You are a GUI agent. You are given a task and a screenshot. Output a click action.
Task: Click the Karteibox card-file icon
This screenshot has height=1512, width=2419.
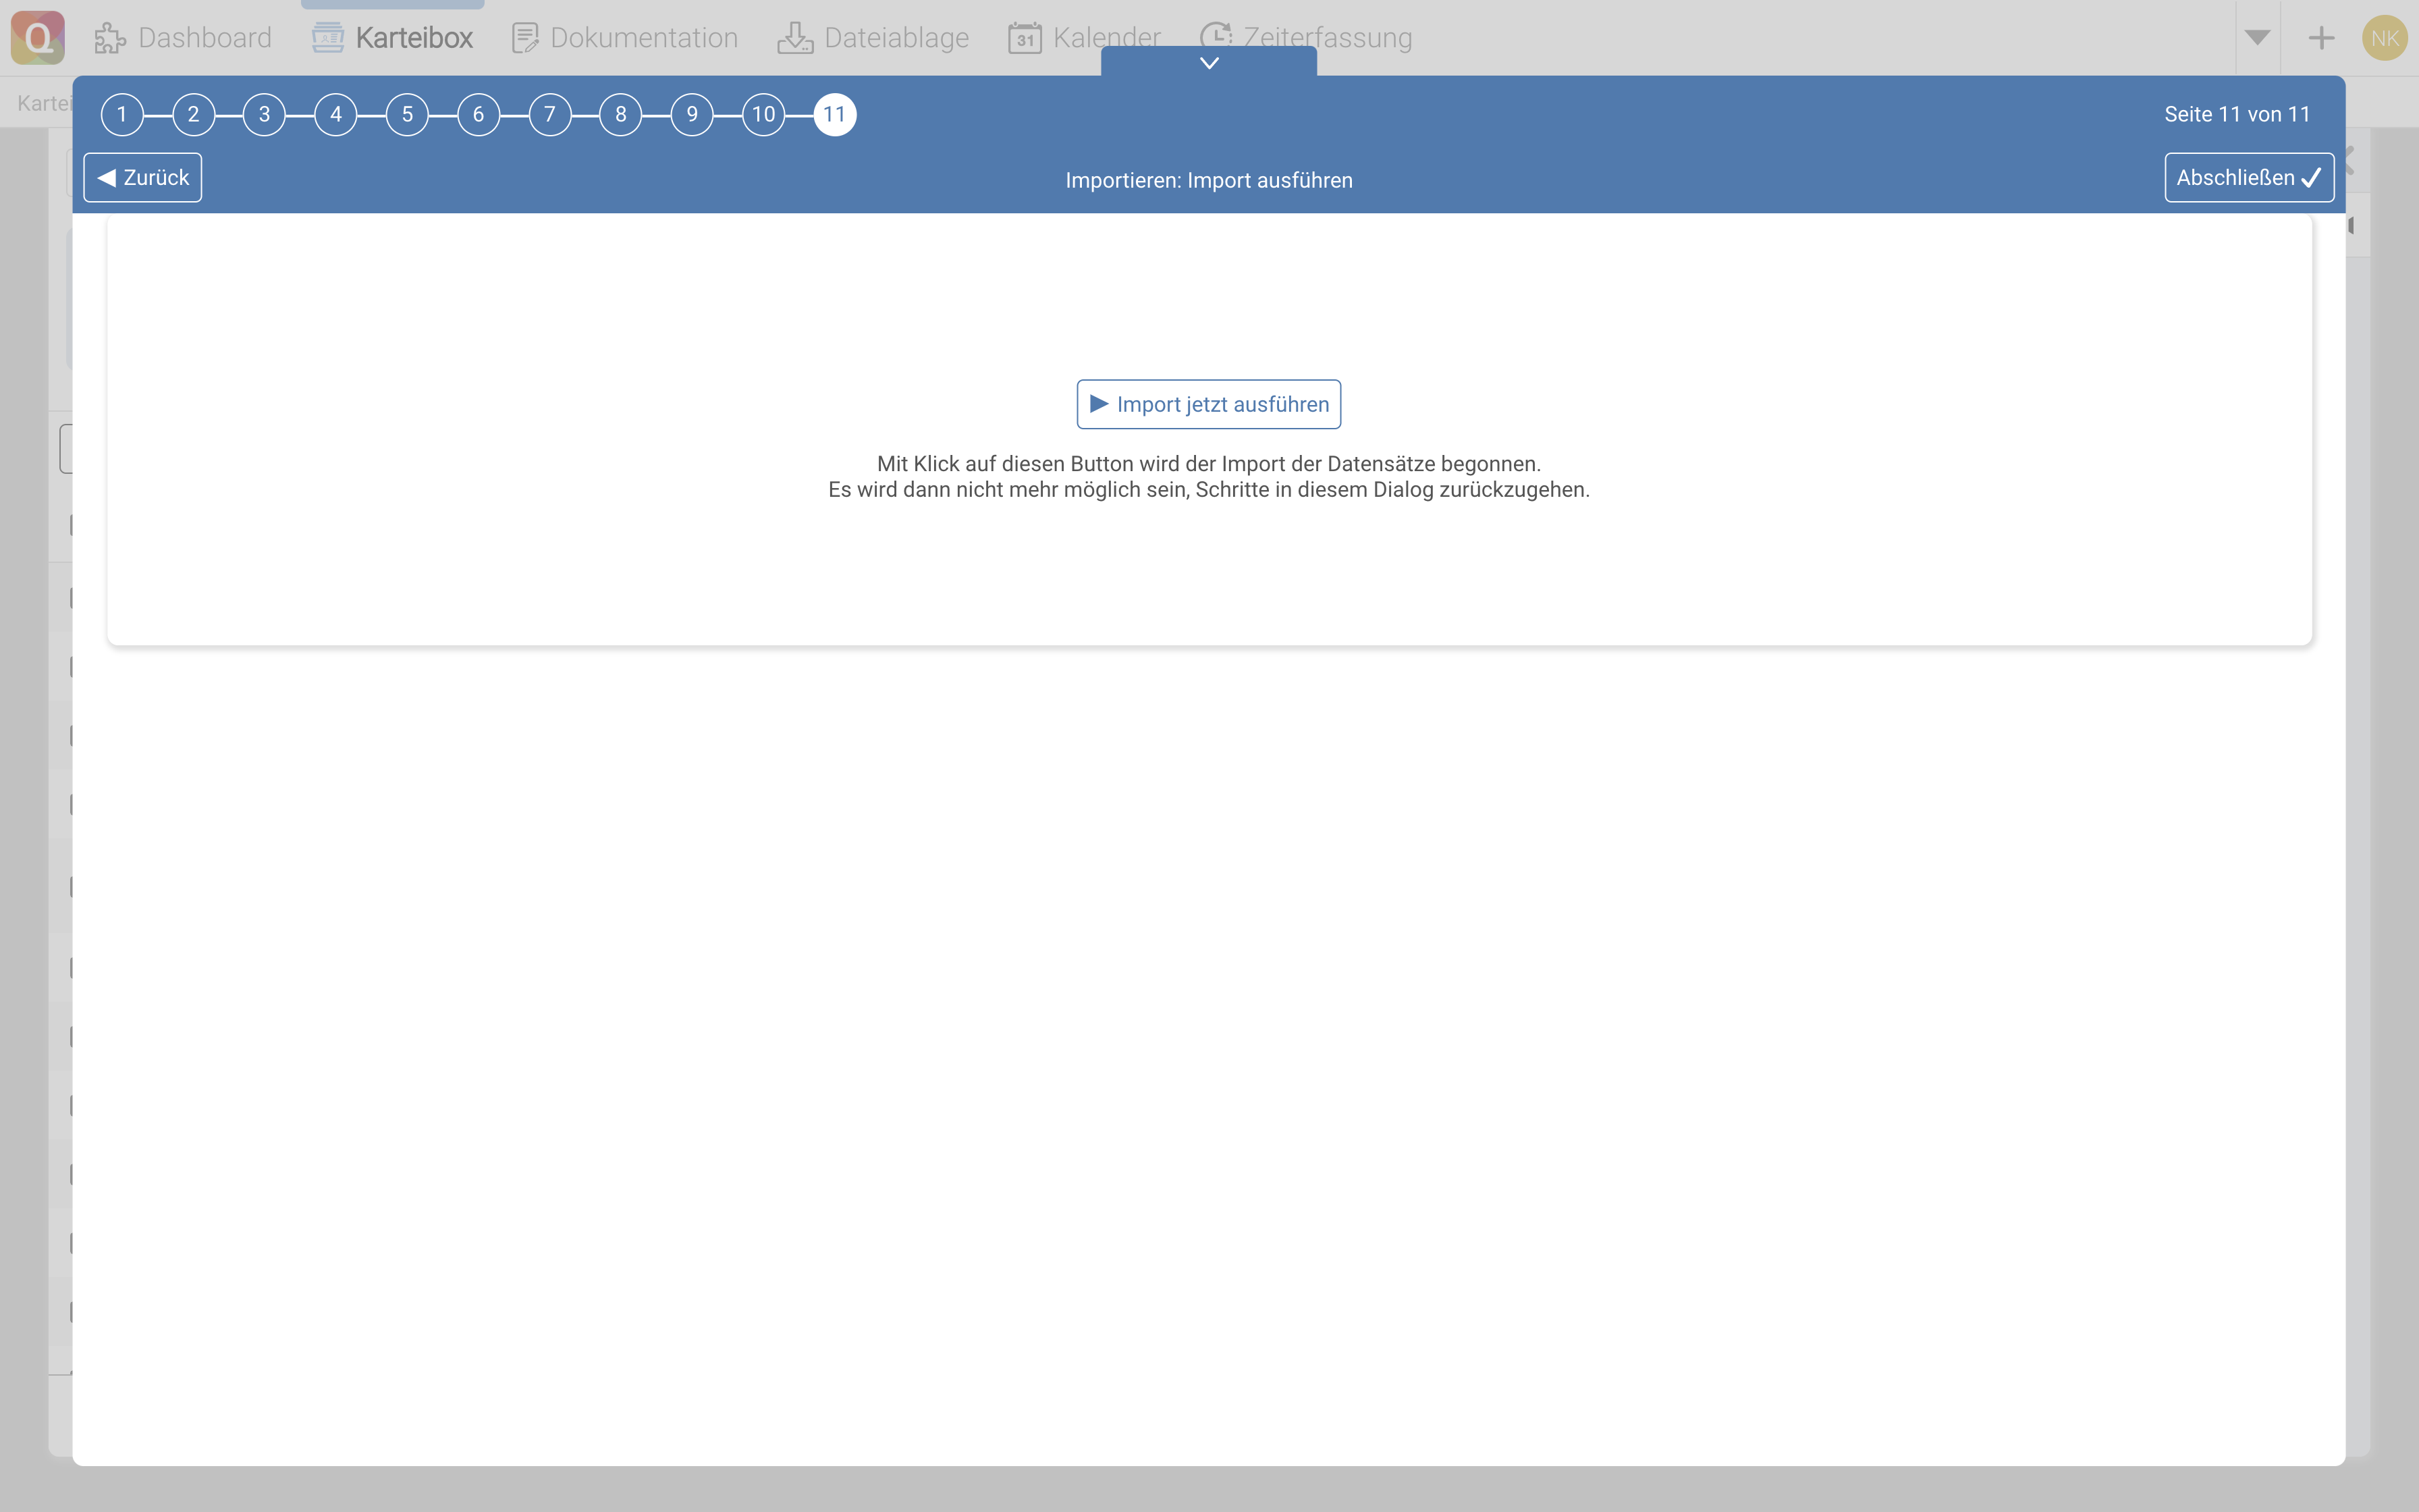pyautogui.click(x=328, y=38)
